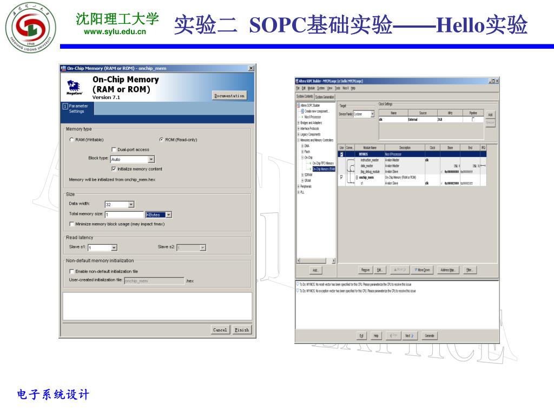Expand Interface Protocols tree node
This screenshot has width=554, height=416.
[299, 128]
